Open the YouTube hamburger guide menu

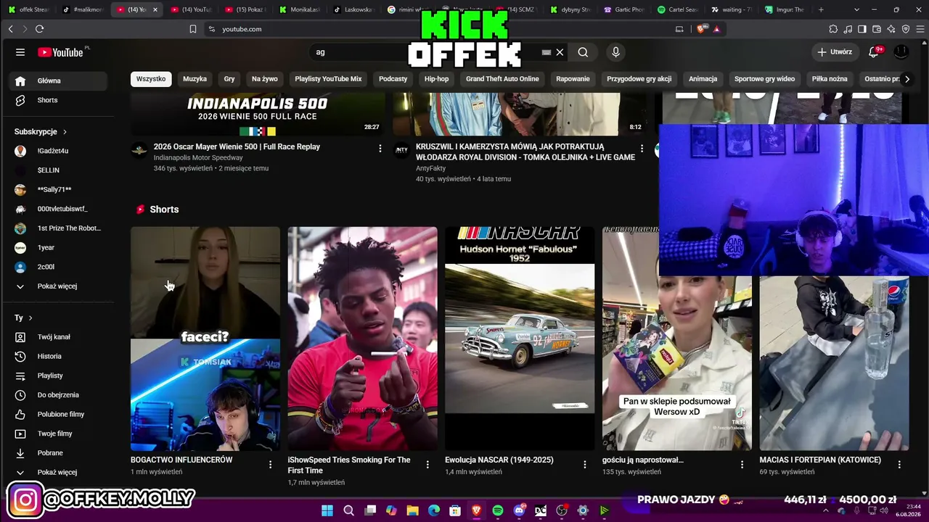coord(20,52)
